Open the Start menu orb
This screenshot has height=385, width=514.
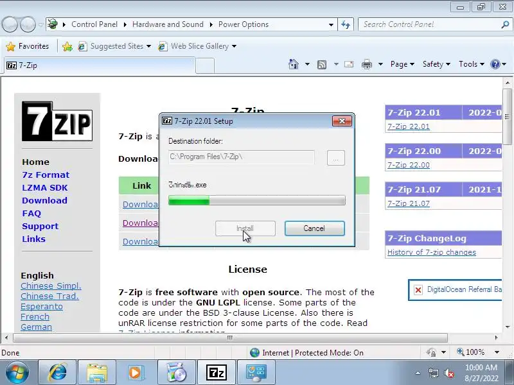(x=17, y=373)
